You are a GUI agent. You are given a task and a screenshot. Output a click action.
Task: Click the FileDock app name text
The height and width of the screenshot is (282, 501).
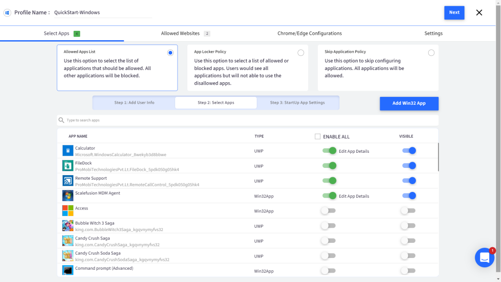click(83, 163)
